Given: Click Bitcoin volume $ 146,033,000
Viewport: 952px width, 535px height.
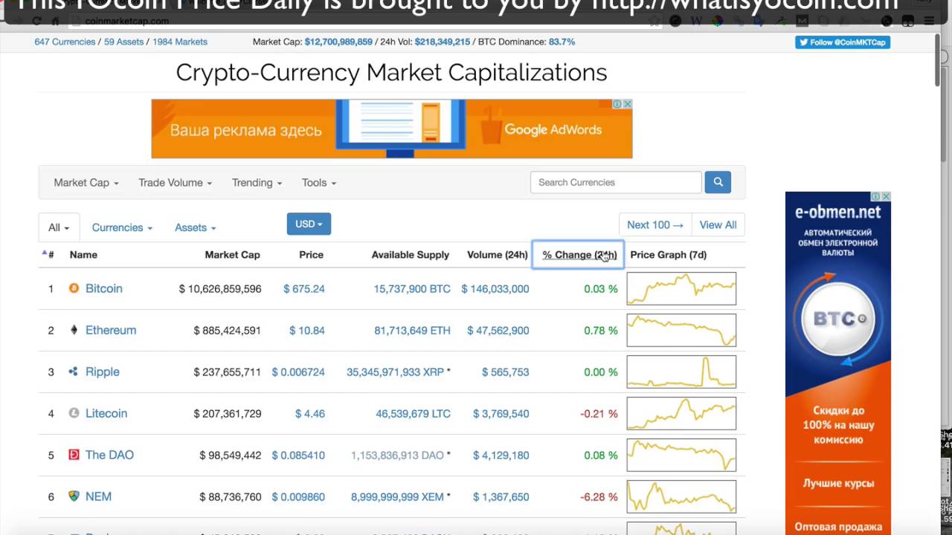Looking at the screenshot, I should coord(495,289).
